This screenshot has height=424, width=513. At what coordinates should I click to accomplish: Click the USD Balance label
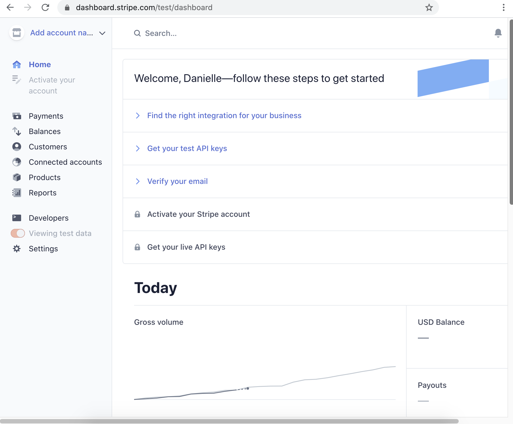coord(441,322)
